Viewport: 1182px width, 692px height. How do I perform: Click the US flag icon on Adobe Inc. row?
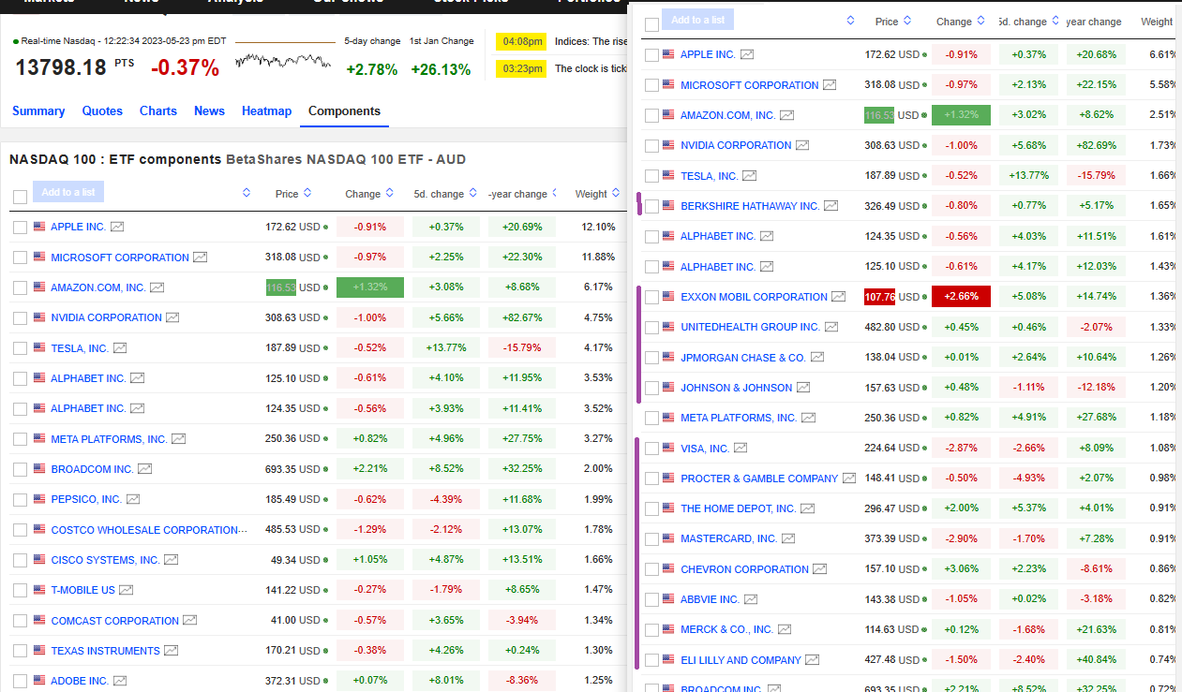(x=39, y=681)
